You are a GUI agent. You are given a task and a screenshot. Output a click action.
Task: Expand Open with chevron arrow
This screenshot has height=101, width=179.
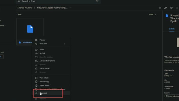pos(65,44)
